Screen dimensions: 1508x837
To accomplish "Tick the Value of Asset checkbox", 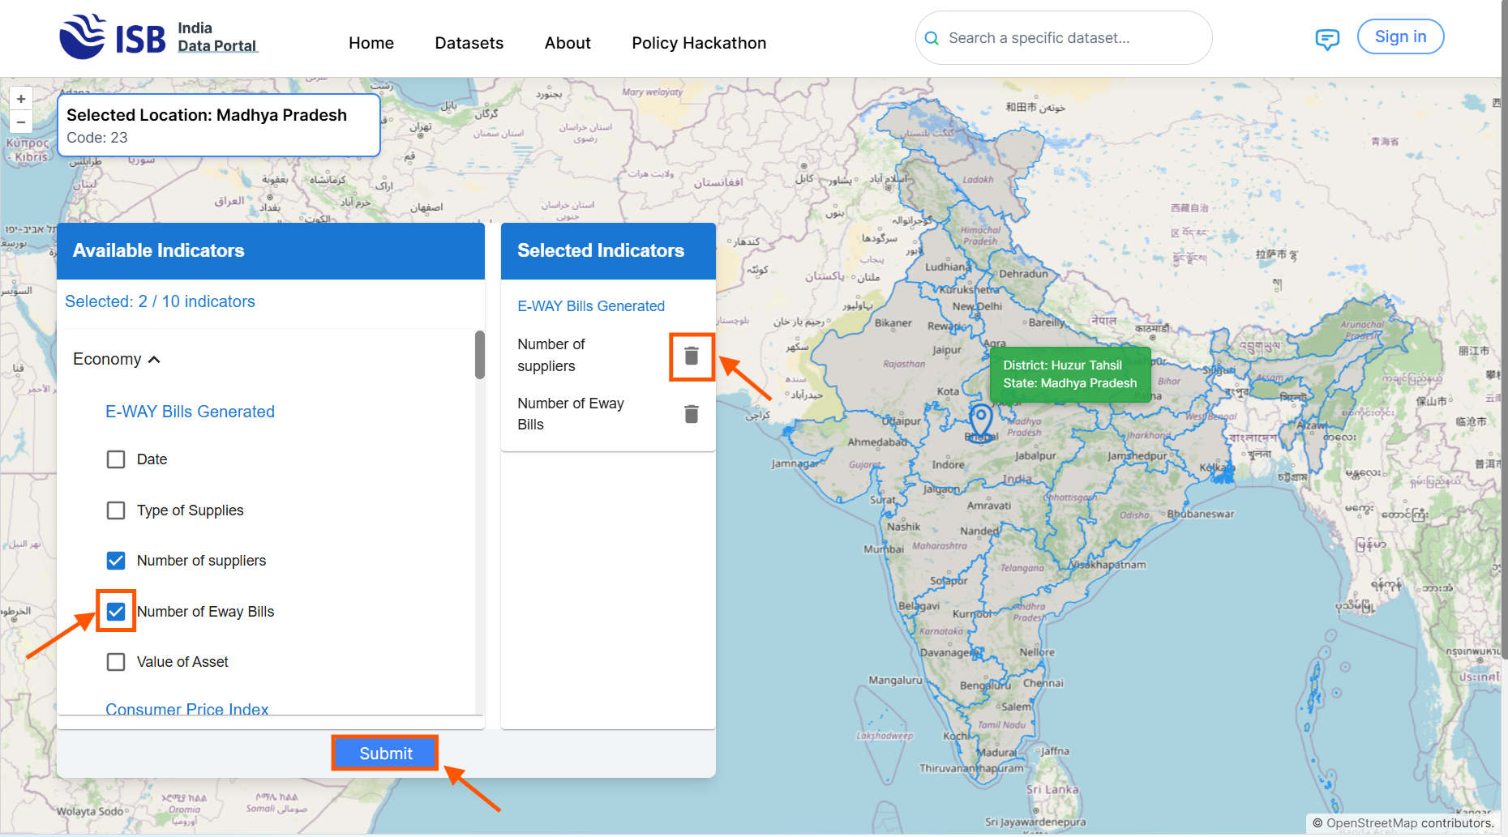I will (x=116, y=662).
